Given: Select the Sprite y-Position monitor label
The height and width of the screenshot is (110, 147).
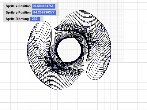Looking at the screenshot, I should [x=18, y=13].
